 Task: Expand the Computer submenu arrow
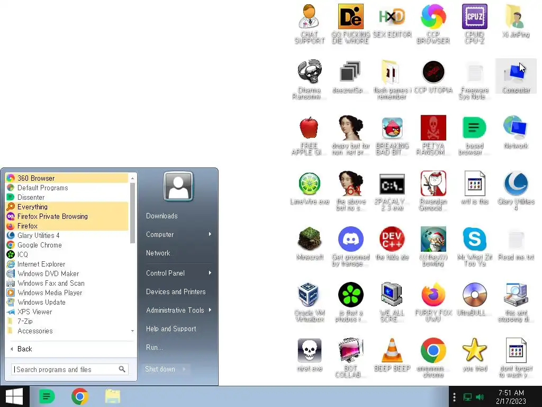tap(210, 234)
